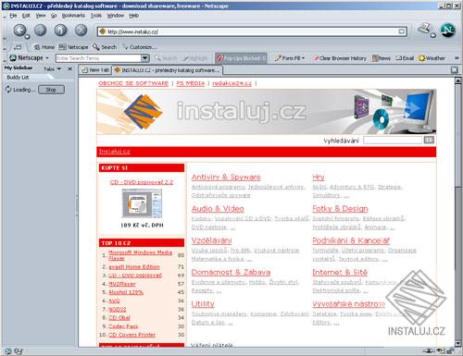Click the Netscape N logo throbber
The image size is (463, 356).
pos(447,31)
